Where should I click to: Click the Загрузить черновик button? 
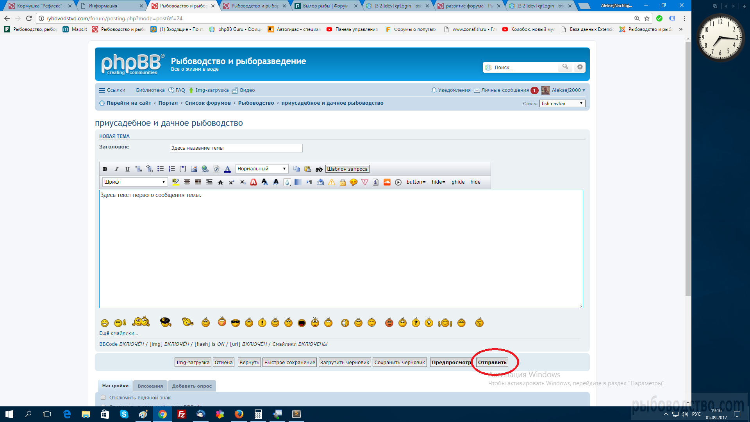tap(345, 362)
